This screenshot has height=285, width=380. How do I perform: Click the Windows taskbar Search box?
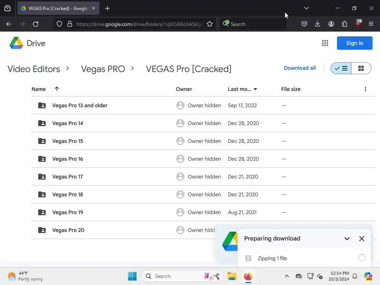[182, 276]
